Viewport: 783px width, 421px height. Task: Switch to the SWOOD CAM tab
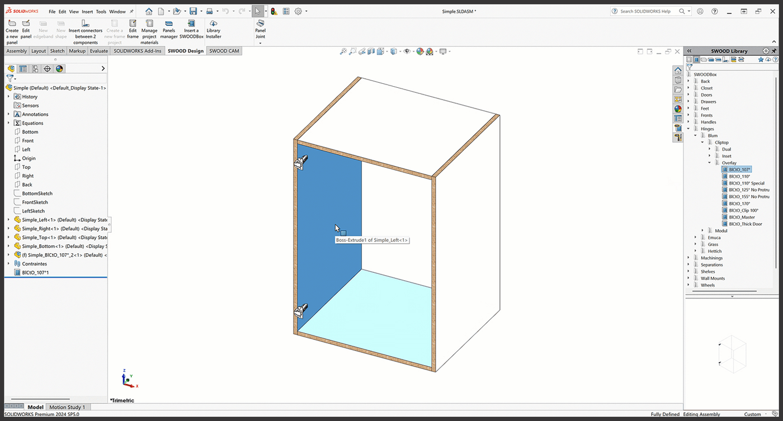[224, 50]
